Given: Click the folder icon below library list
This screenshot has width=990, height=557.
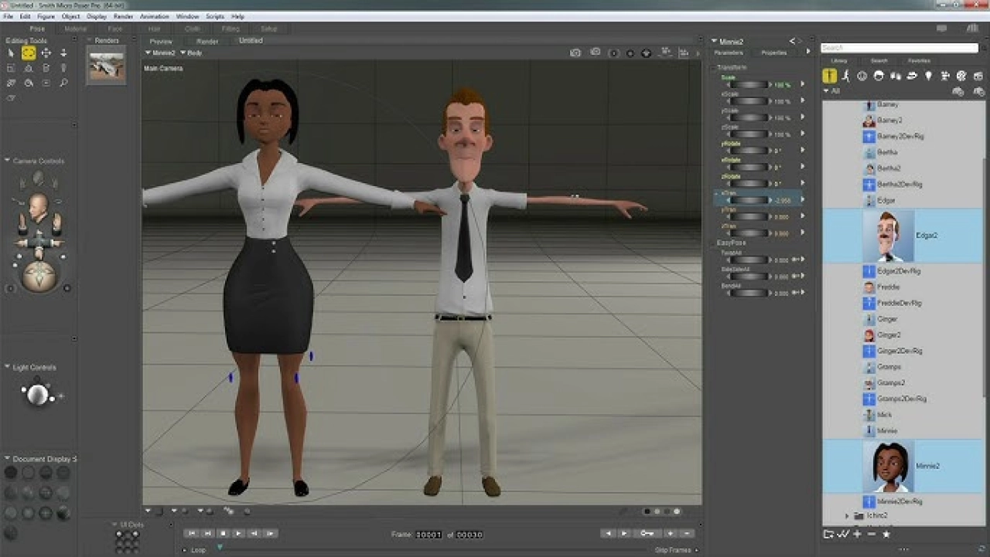Looking at the screenshot, I should point(828,534).
